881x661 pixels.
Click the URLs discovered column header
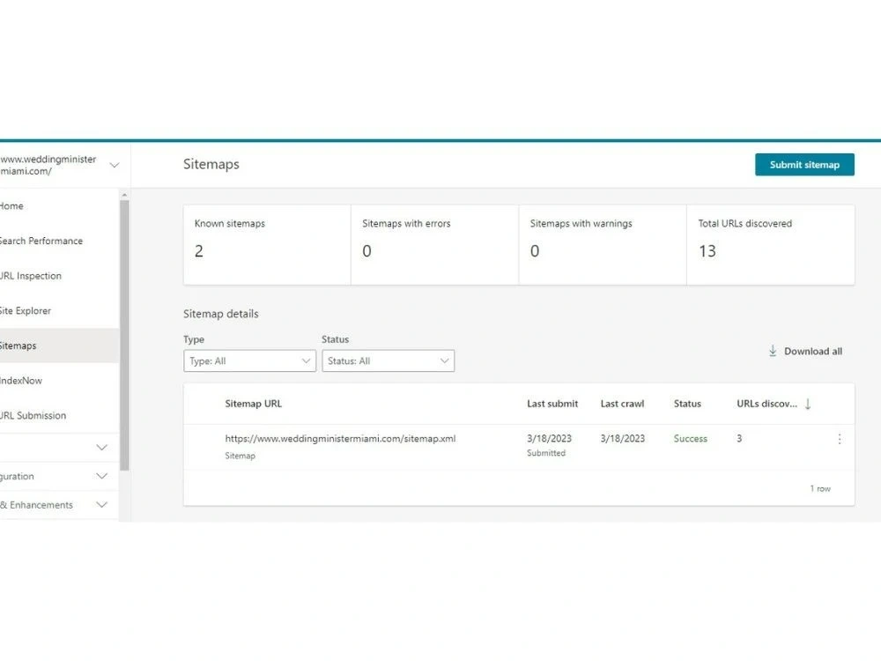(x=766, y=404)
